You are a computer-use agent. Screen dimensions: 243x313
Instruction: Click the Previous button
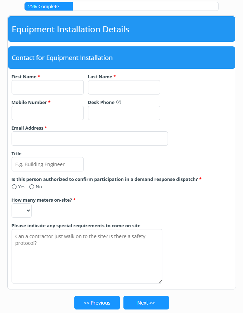97,302
